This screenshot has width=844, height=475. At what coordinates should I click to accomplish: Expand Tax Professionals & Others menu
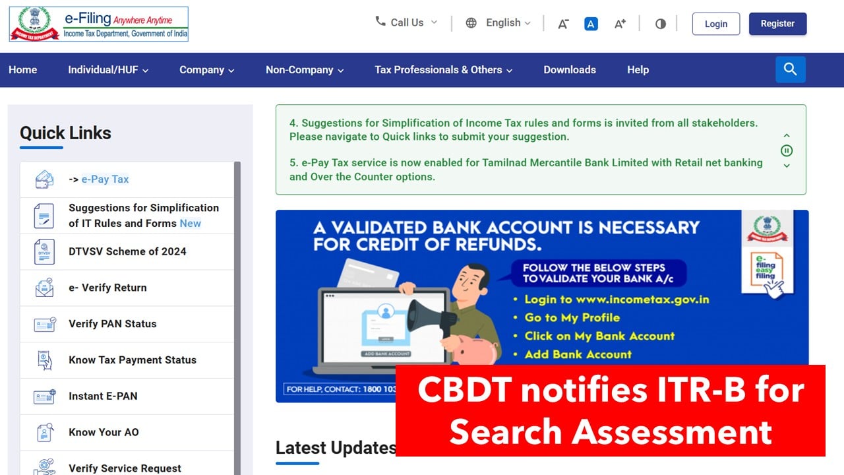click(x=444, y=70)
